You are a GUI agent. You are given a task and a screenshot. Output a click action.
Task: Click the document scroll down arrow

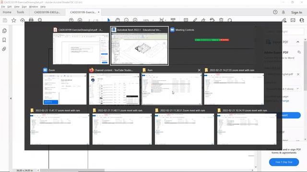click(x=256, y=167)
